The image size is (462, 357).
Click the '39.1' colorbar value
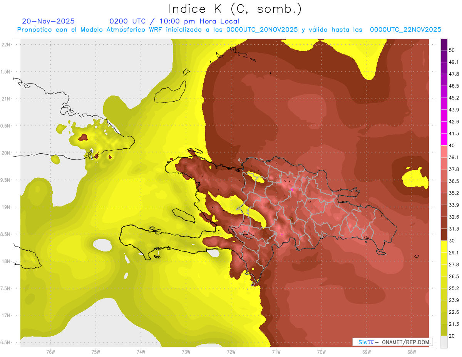tap(454, 157)
